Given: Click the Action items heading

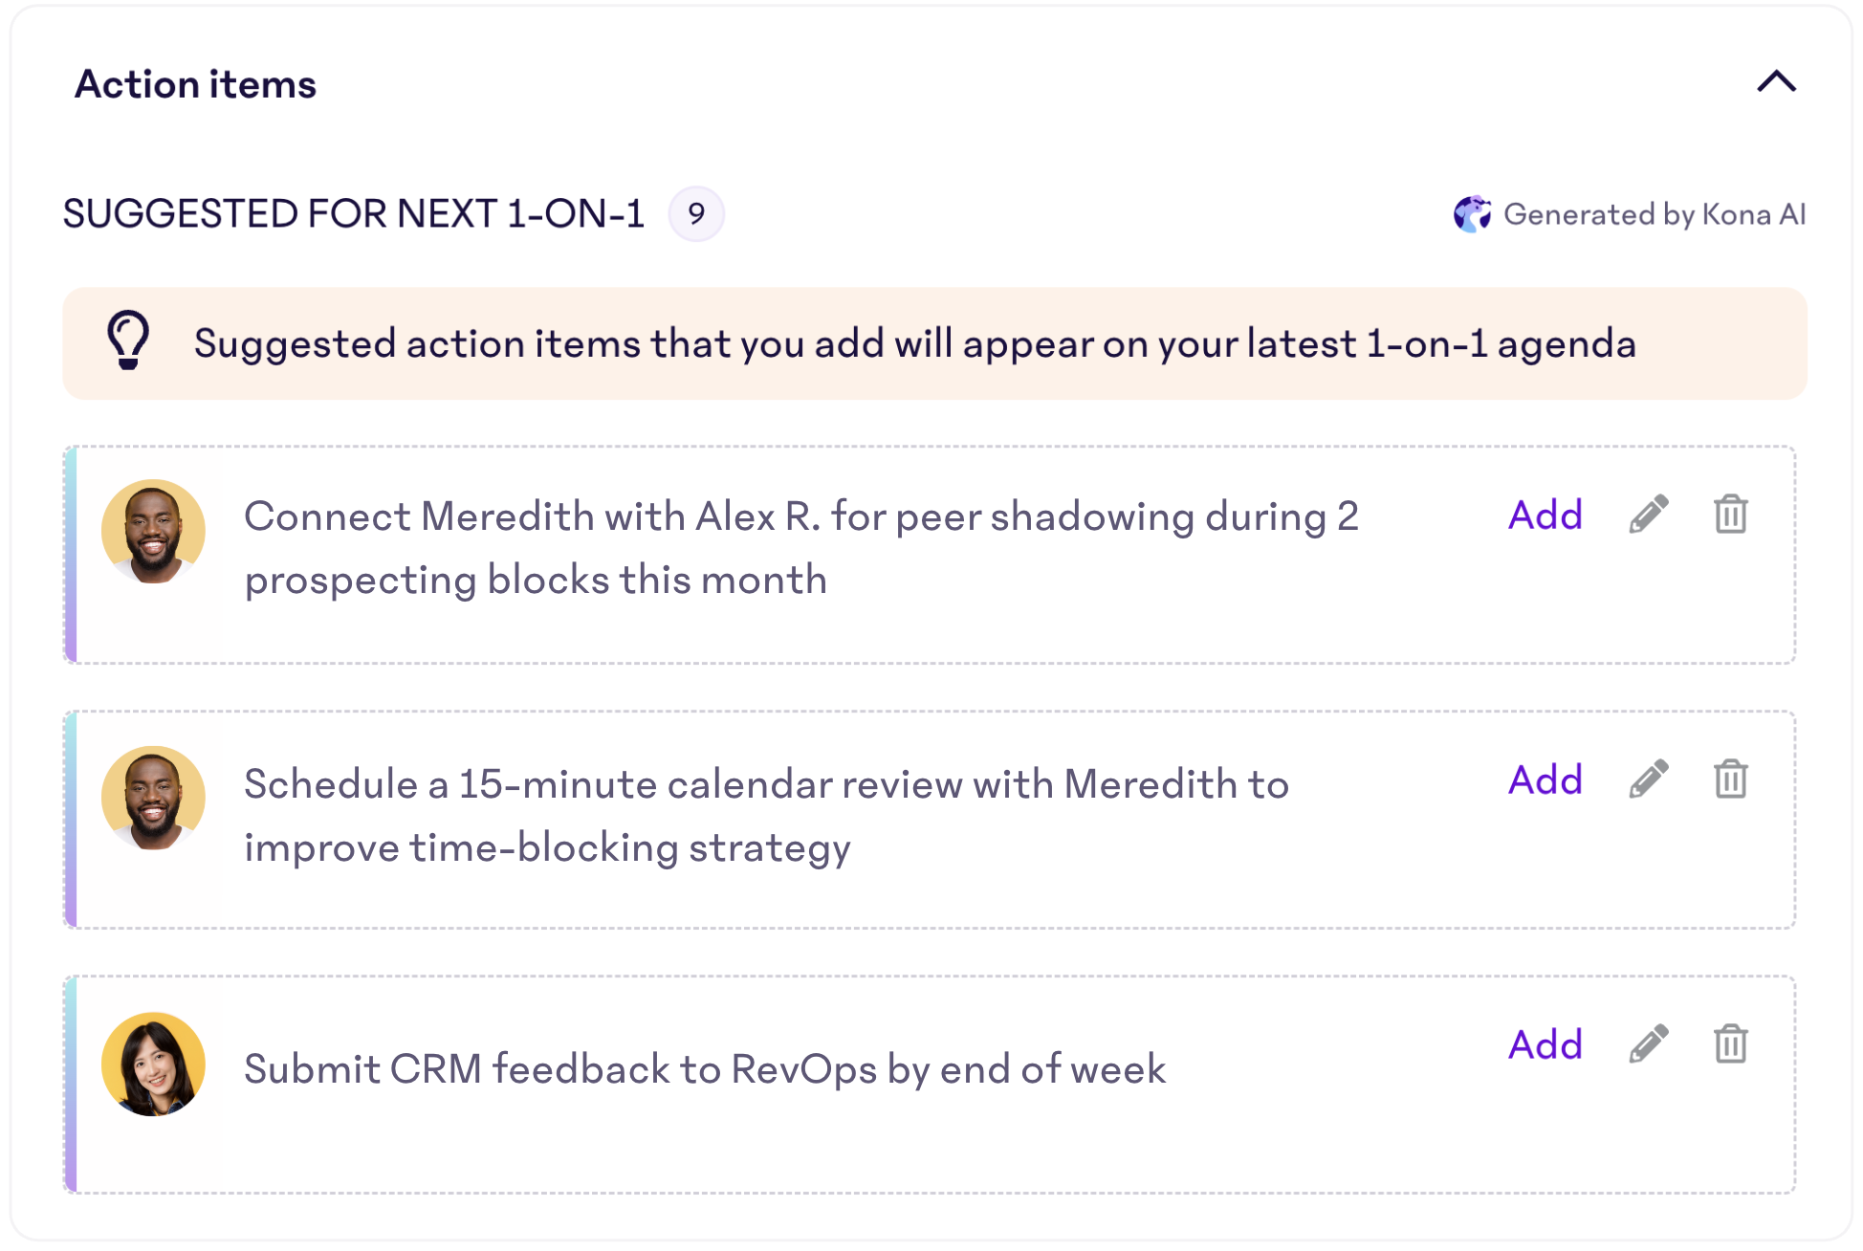Looking at the screenshot, I should pos(195,84).
